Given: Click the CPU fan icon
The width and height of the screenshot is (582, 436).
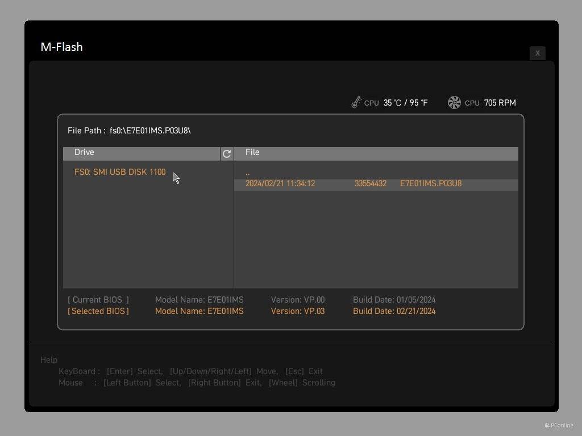Looking at the screenshot, I should [454, 103].
